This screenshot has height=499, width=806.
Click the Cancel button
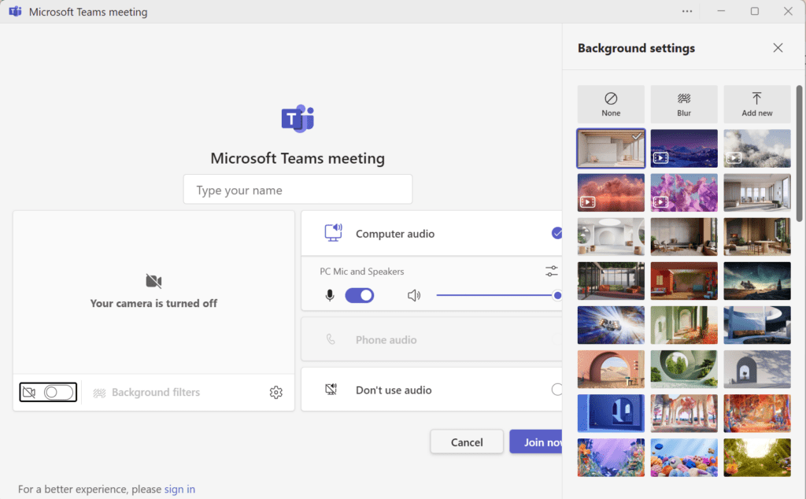click(467, 442)
